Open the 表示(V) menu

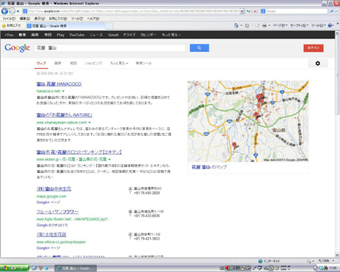(x=39, y=18)
